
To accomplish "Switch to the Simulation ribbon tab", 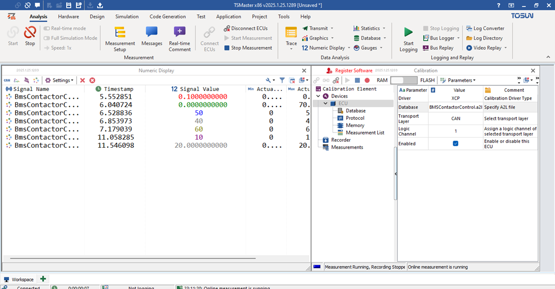I will (x=127, y=17).
